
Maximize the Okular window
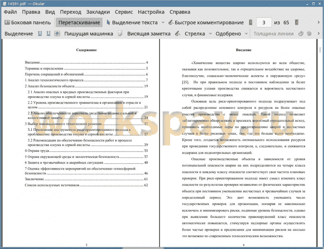tap(313, 4)
